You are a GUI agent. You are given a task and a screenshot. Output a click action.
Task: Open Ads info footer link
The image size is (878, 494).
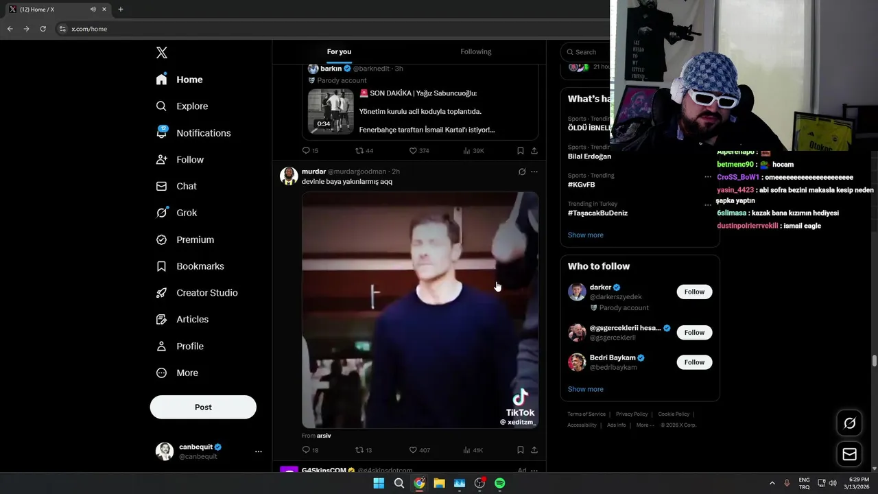click(x=616, y=425)
